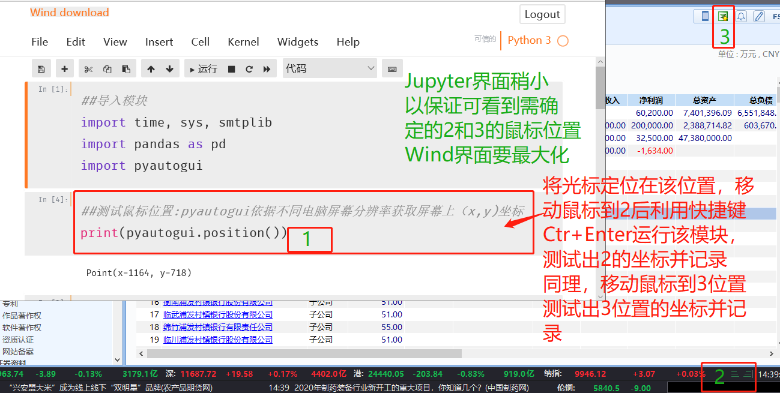Interrupt kernel with the stop icon
The height and width of the screenshot is (393, 780).
click(x=231, y=69)
